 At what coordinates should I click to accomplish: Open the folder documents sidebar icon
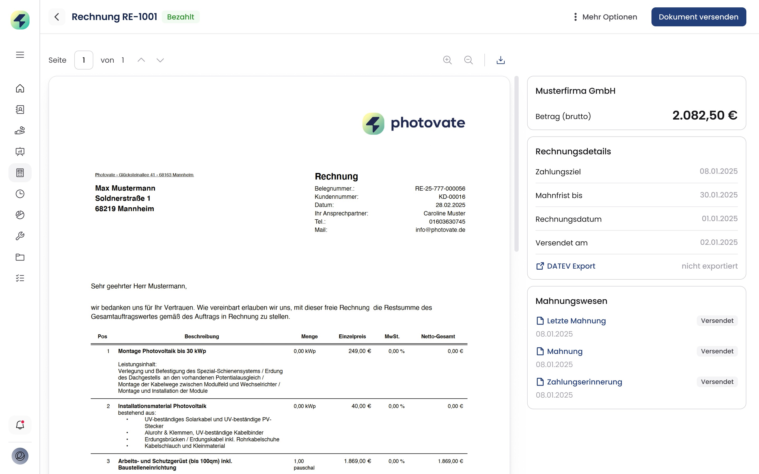[x=20, y=257]
